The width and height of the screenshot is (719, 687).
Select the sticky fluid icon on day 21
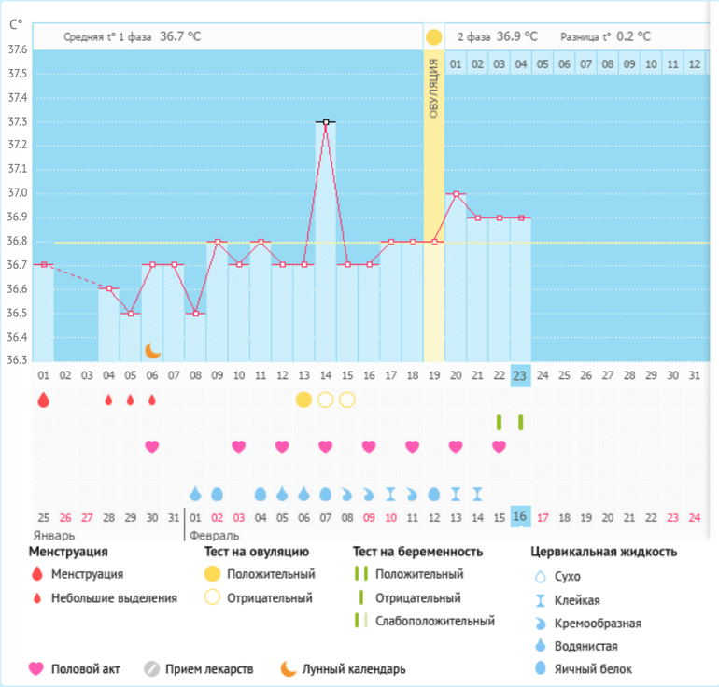477,493
